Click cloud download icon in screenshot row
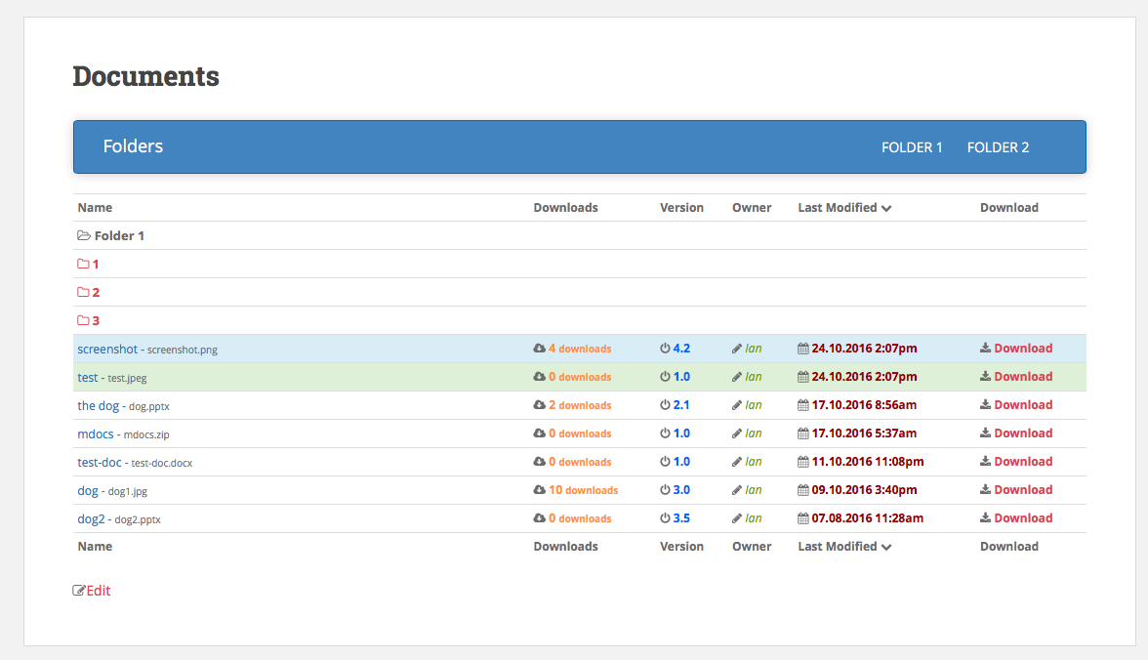Image resolution: width=1148 pixels, height=660 pixels. pos(540,349)
